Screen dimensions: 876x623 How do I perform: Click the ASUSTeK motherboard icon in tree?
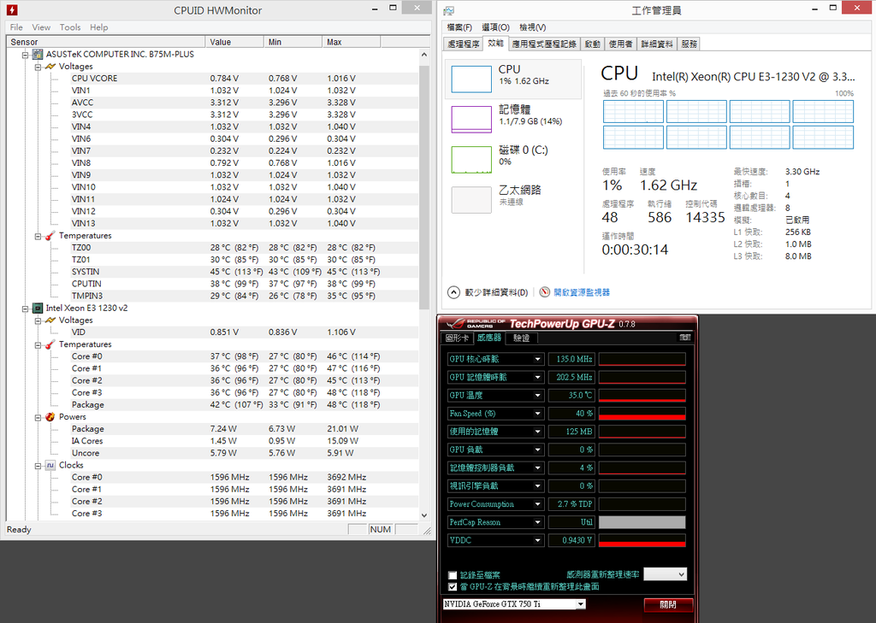(x=38, y=54)
